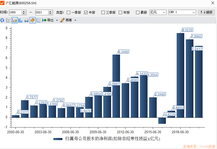Click the tallest bar valued 8.5235
217x149 pixels.
tap(180, 75)
